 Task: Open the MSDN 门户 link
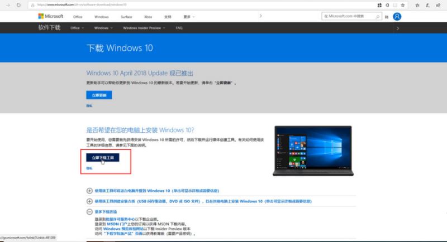(117, 224)
